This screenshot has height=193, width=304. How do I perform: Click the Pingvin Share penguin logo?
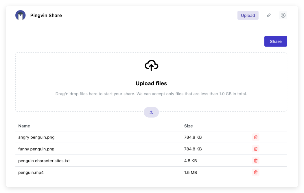pyautogui.click(x=21, y=15)
